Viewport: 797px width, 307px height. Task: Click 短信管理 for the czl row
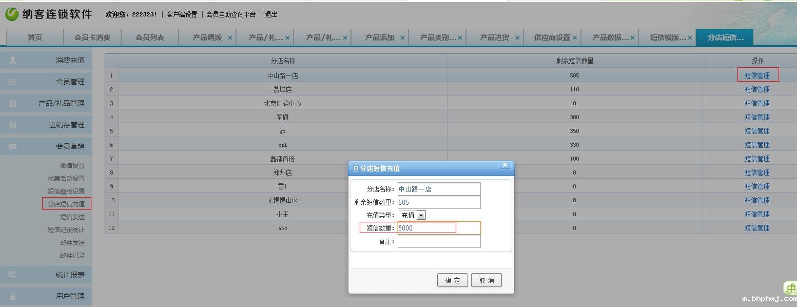point(757,145)
